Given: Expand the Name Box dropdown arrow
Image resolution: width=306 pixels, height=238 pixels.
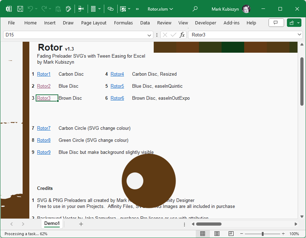Looking at the screenshot, I should (149, 35).
